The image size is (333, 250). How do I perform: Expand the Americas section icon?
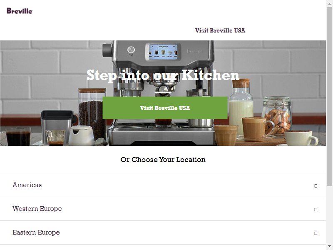(x=316, y=186)
